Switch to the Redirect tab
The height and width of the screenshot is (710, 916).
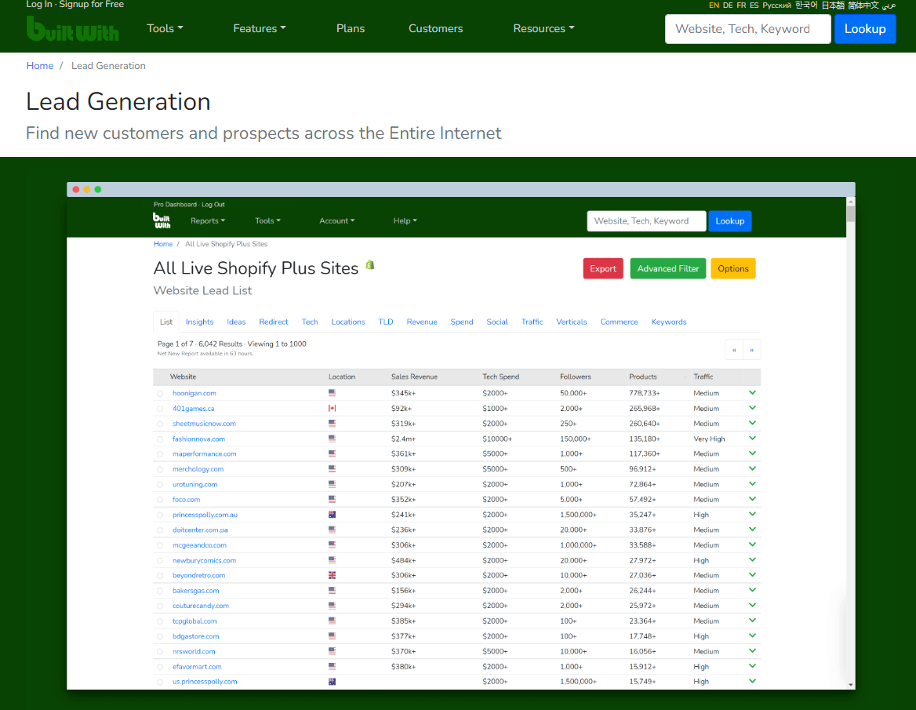(x=274, y=322)
